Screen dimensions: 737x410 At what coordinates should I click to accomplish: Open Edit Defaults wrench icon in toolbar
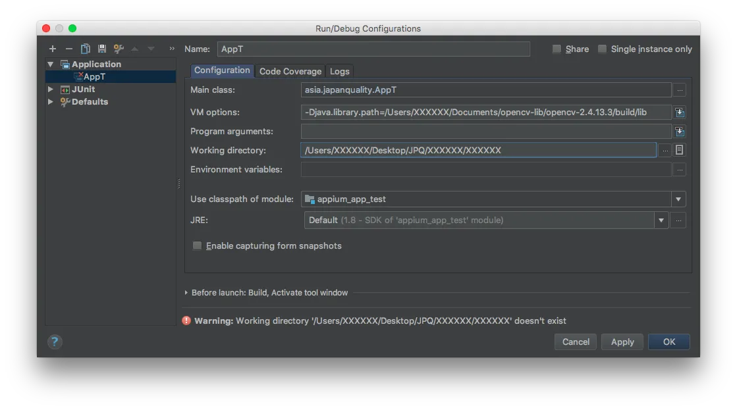point(119,49)
